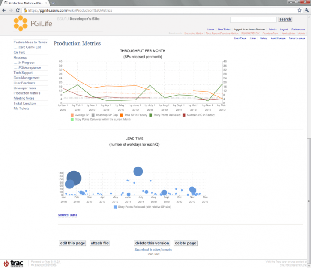
Task: Click the browser back arrow
Action: pos(4,10)
